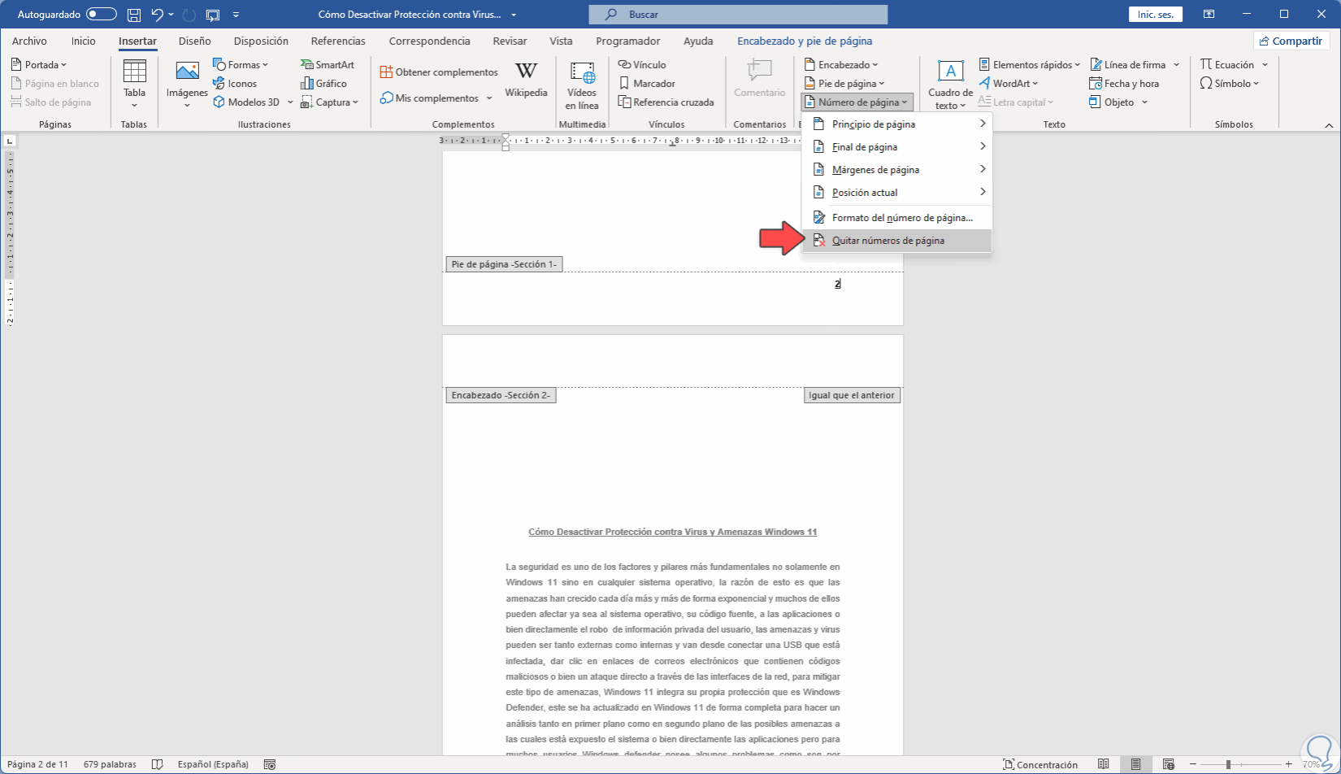This screenshot has width=1341, height=774.
Task: Open the Archivo tab
Action: tap(29, 41)
